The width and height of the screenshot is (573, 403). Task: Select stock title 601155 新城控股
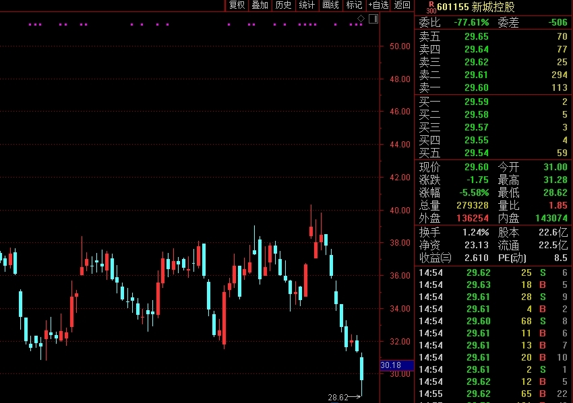tap(476, 7)
